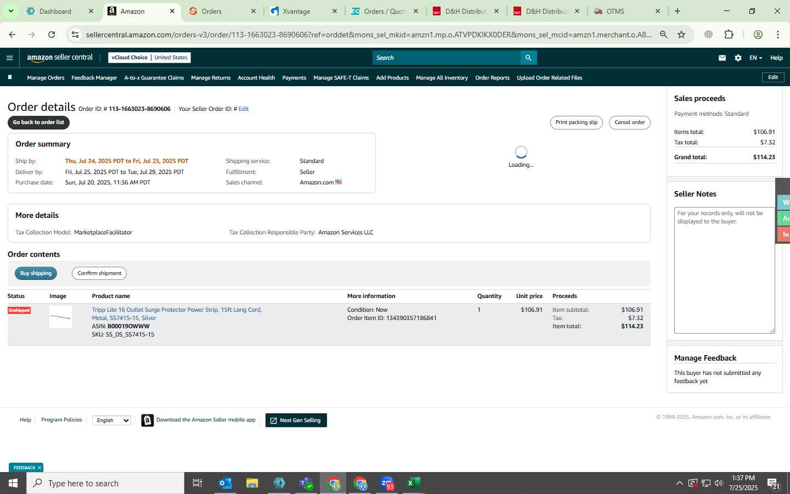
Task: Open Outlook from the taskbar
Action: coord(225,483)
